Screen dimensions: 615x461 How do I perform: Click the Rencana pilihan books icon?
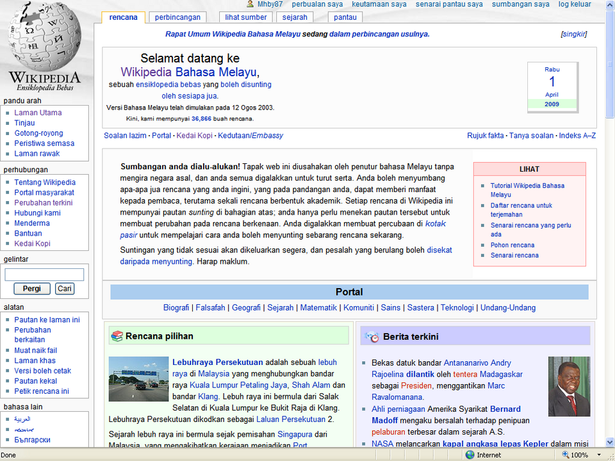click(x=117, y=336)
